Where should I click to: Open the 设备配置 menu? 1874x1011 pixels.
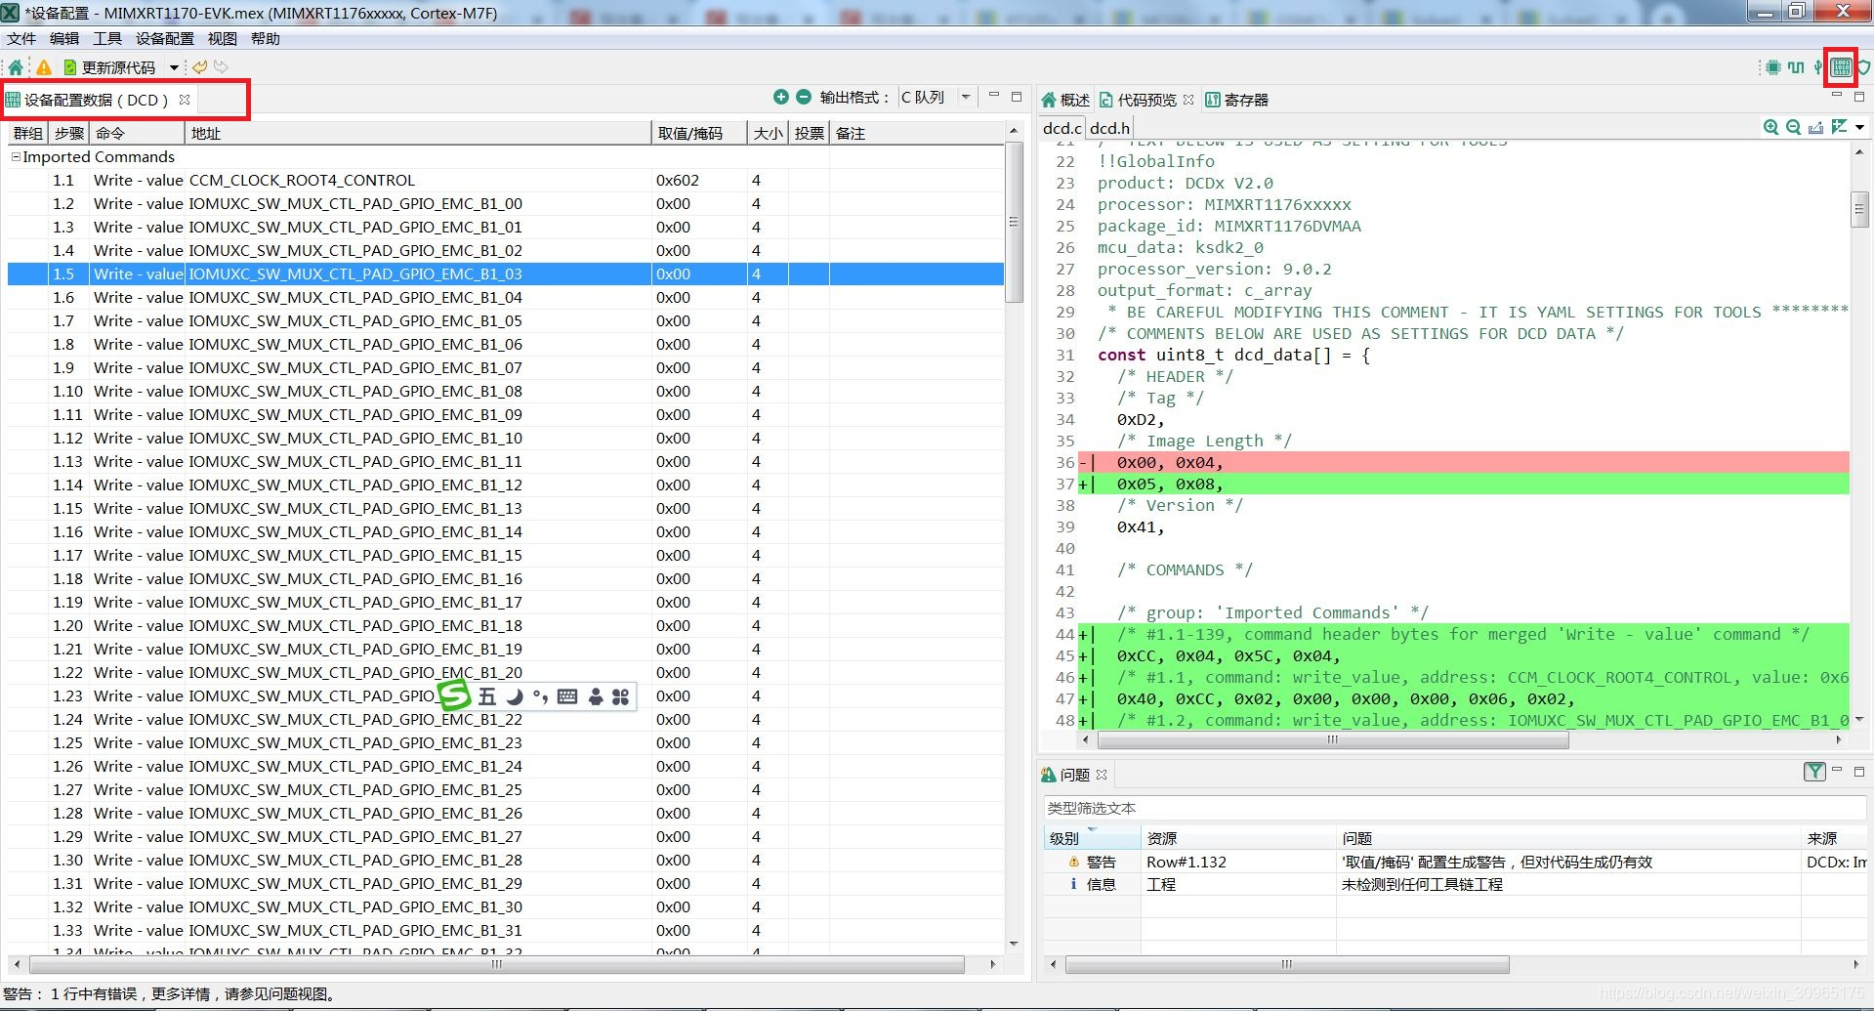pos(164,39)
